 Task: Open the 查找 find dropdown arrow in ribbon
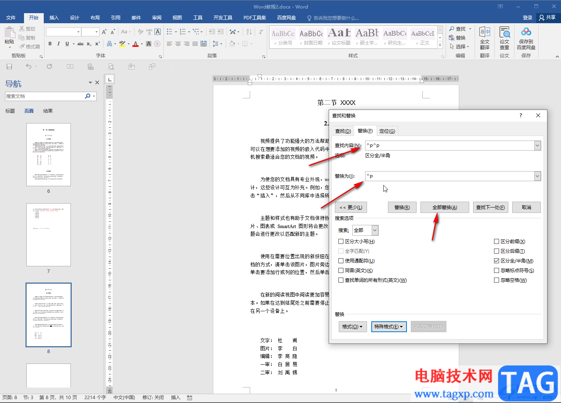coord(470,29)
